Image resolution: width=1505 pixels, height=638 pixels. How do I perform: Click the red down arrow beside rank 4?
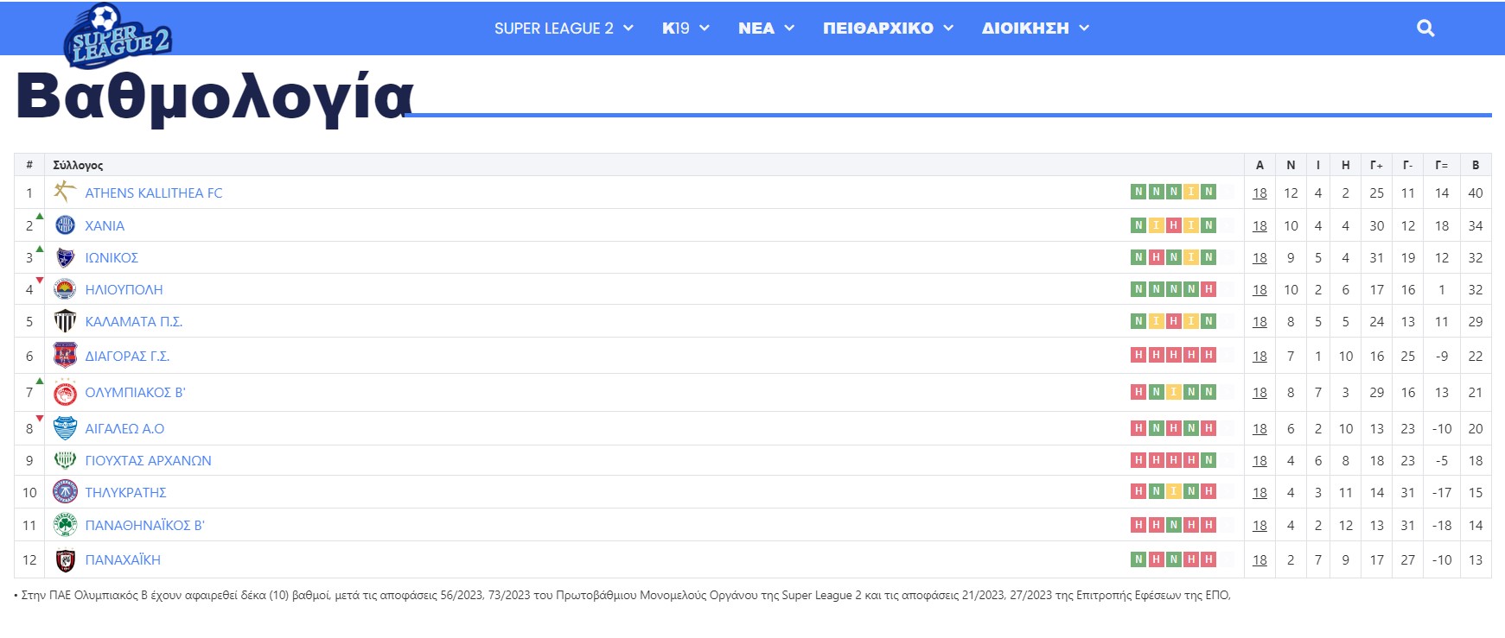coord(40,281)
